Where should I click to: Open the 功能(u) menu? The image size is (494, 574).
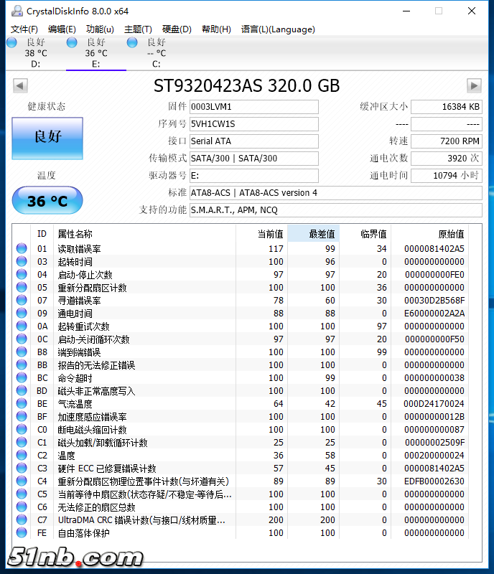(100, 29)
